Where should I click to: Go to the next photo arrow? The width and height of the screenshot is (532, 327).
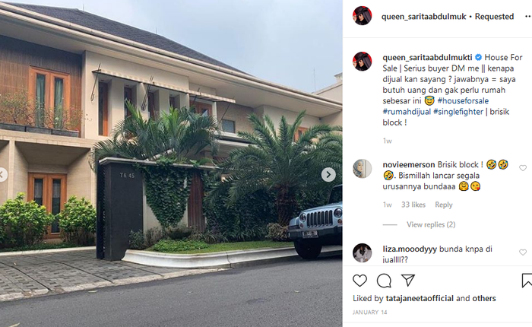coord(328,175)
